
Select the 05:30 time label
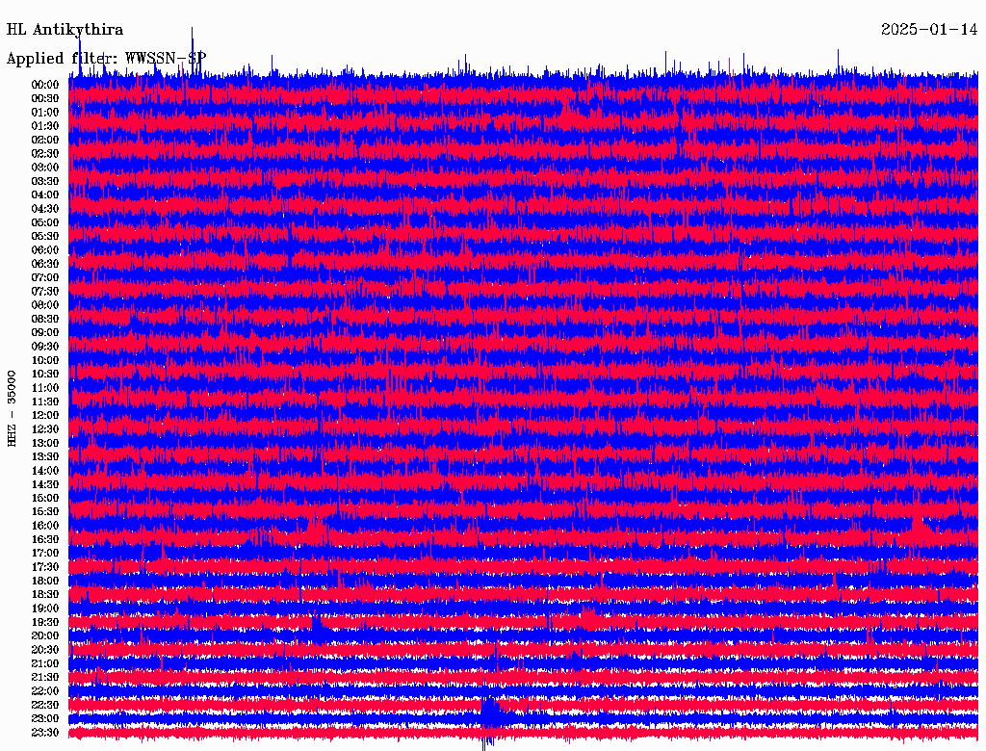(x=45, y=237)
